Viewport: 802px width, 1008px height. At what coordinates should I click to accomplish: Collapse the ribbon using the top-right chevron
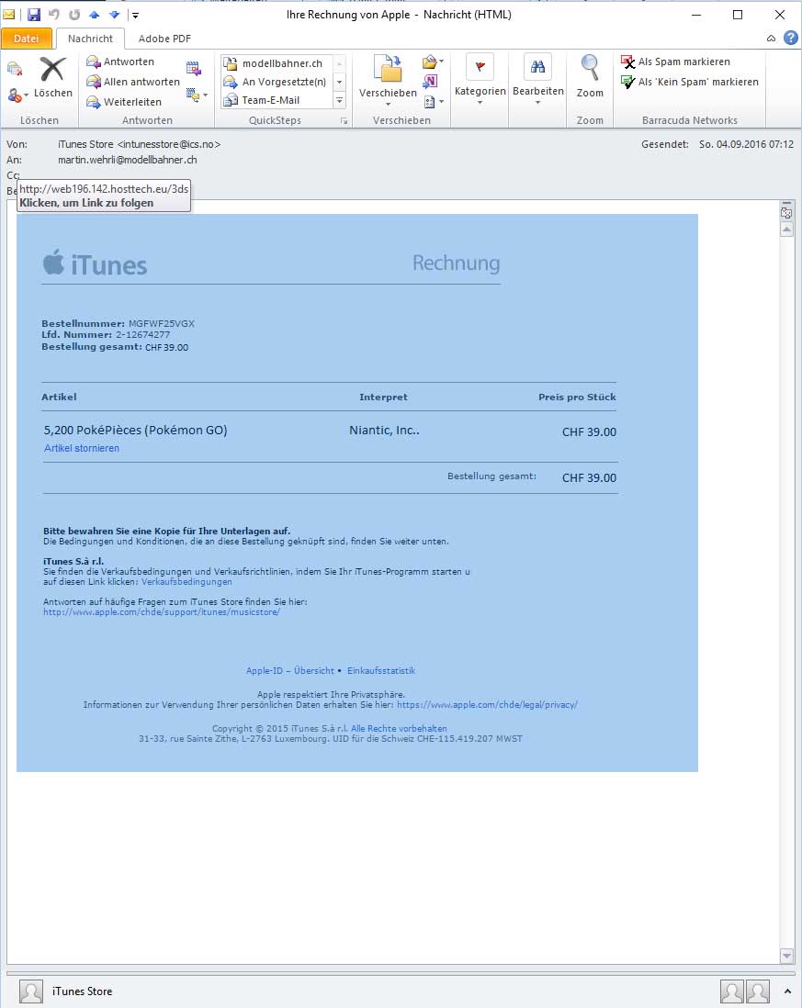coord(772,39)
